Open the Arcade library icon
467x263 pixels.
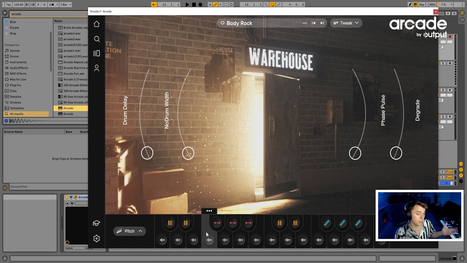[x=96, y=53]
